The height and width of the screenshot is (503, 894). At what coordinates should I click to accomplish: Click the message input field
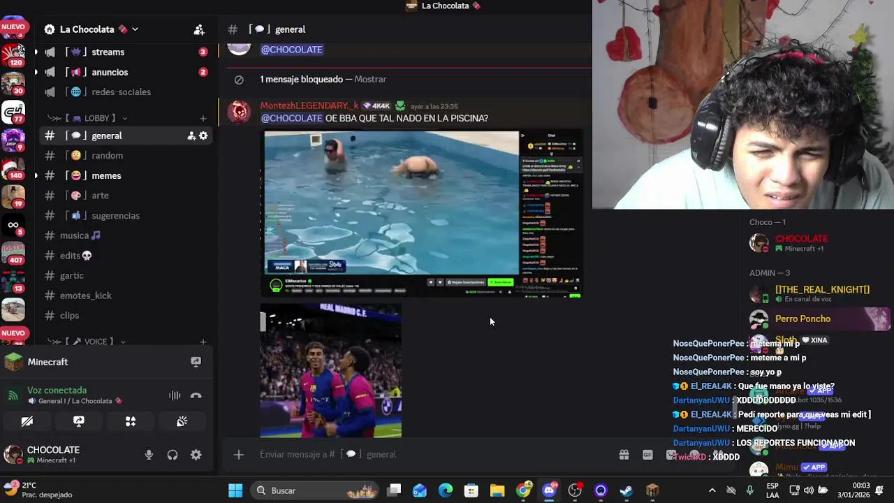tap(433, 454)
